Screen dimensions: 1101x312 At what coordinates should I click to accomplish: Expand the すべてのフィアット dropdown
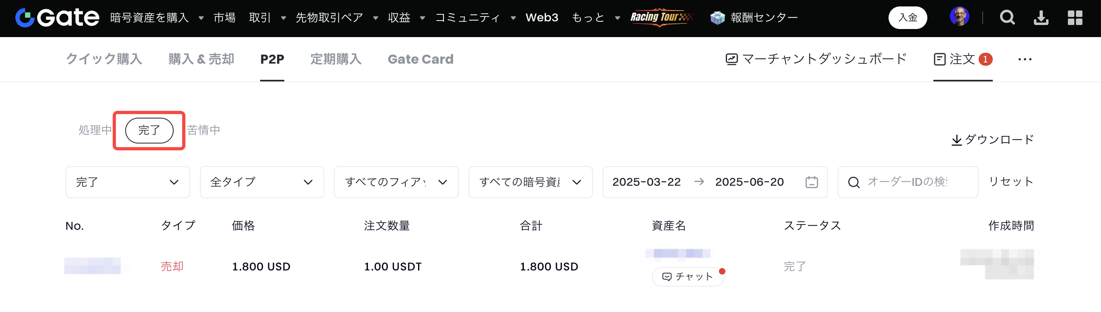pos(396,182)
